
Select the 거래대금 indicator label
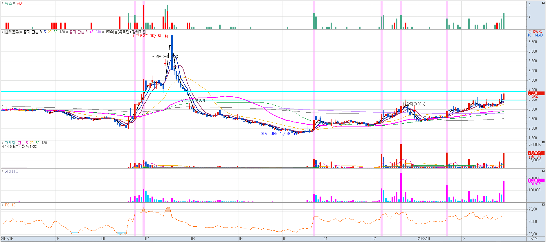[12, 171]
